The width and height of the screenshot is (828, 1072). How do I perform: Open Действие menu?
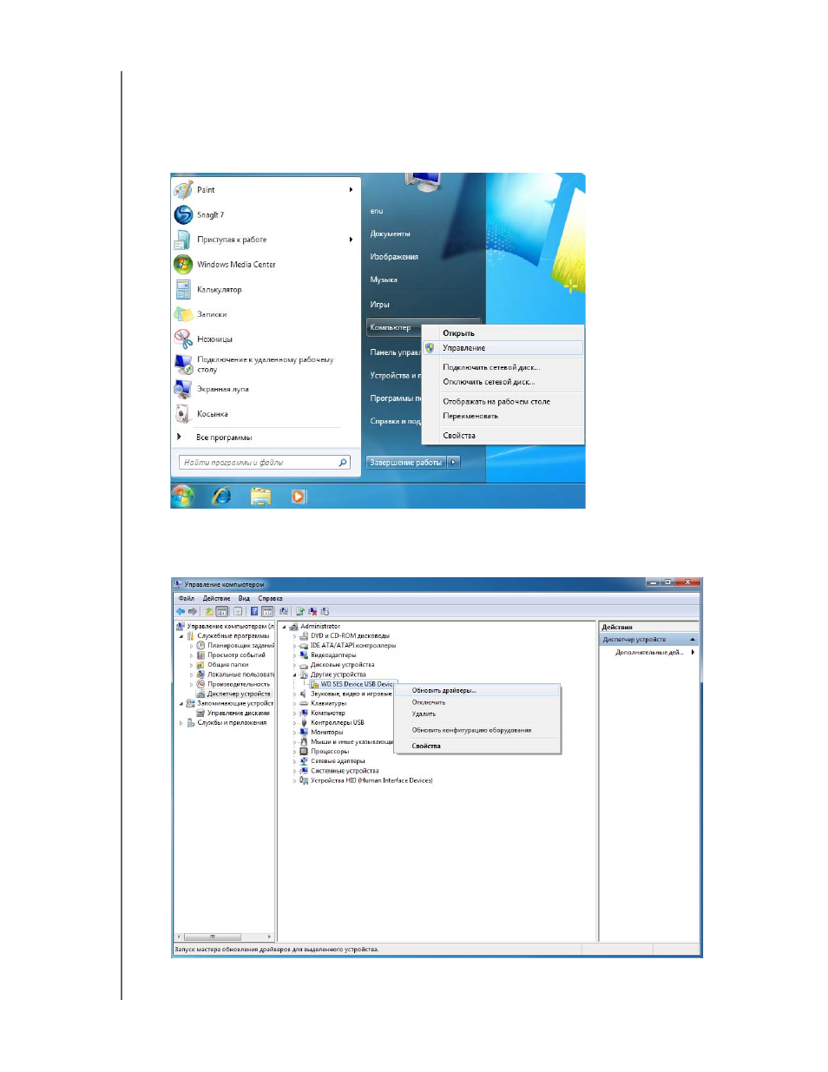[217, 598]
